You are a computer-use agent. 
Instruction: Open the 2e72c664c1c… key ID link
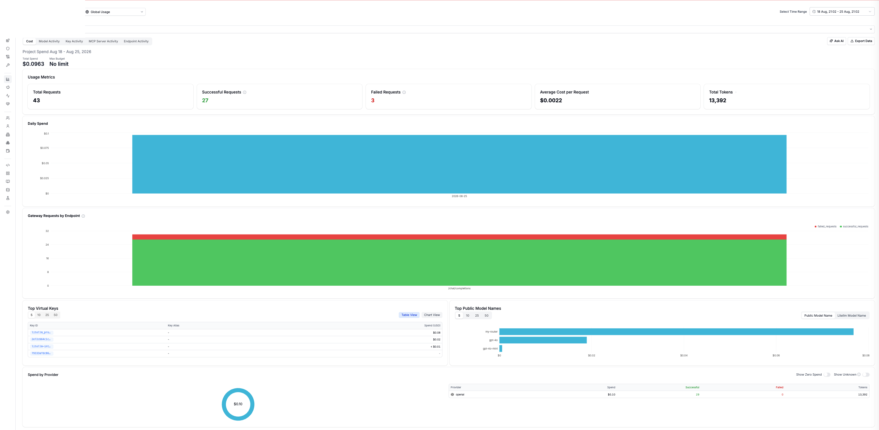[41, 340]
